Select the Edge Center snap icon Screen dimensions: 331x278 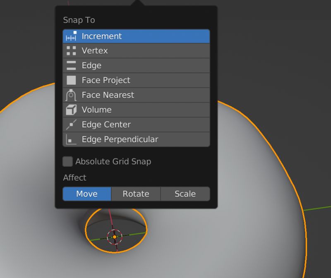tap(70, 125)
